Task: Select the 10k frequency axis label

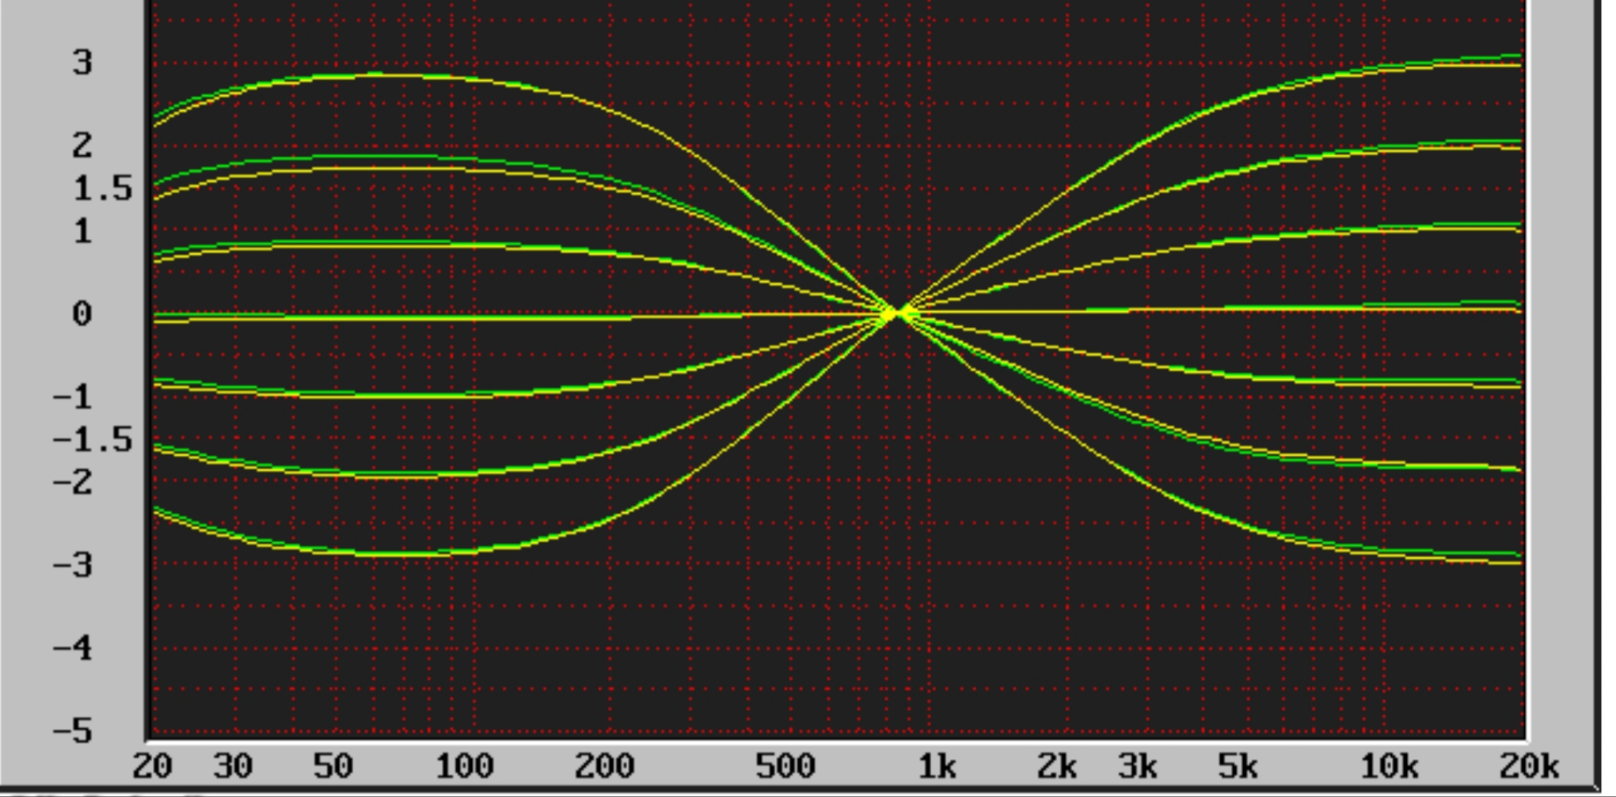Action: coord(1389,766)
